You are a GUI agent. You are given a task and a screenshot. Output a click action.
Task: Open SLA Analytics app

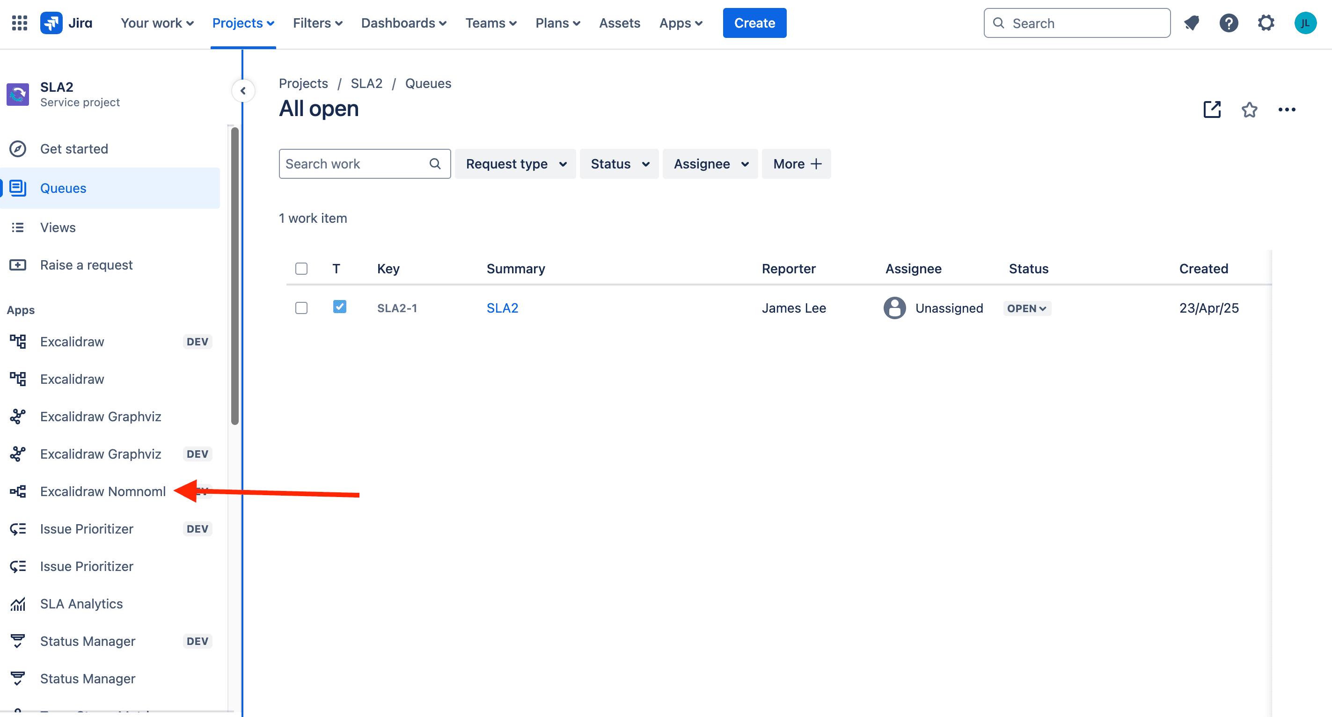coord(110,604)
